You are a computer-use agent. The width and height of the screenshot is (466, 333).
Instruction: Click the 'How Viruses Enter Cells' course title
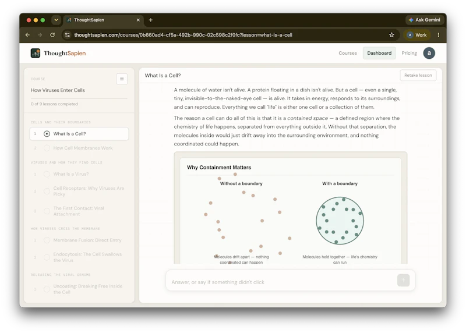[x=58, y=90]
